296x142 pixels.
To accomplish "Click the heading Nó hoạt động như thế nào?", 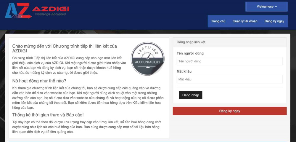I will pos(39,81).
